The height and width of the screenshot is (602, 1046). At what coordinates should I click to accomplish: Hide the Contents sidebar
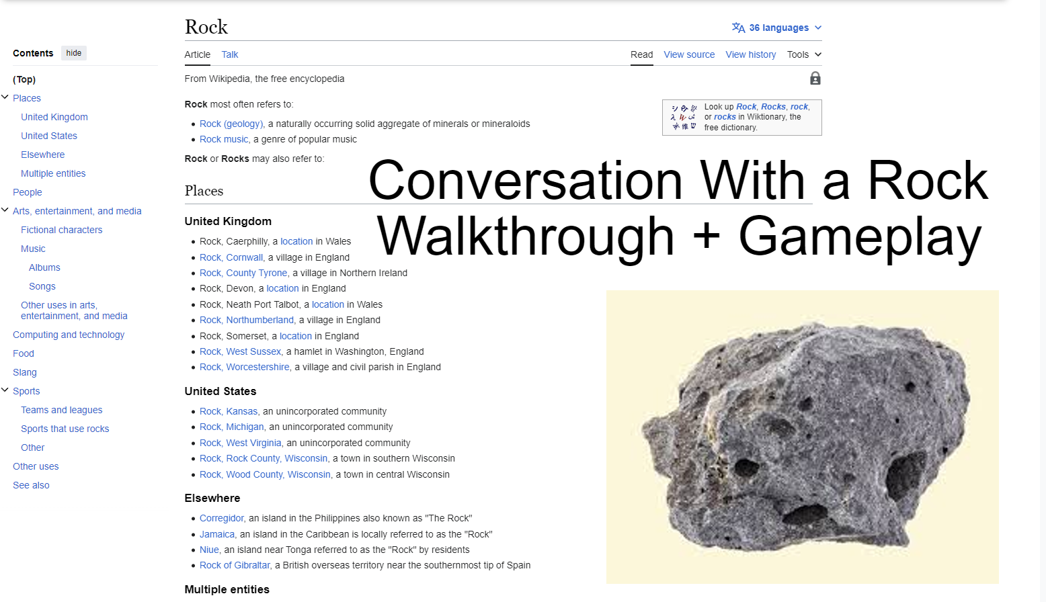[x=74, y=53]
